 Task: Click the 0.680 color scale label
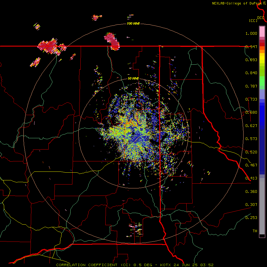click(x=251, y=112)
